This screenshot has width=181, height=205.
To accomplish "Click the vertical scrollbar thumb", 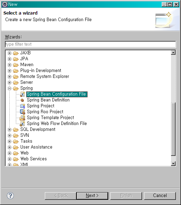I will click(173, 129).
